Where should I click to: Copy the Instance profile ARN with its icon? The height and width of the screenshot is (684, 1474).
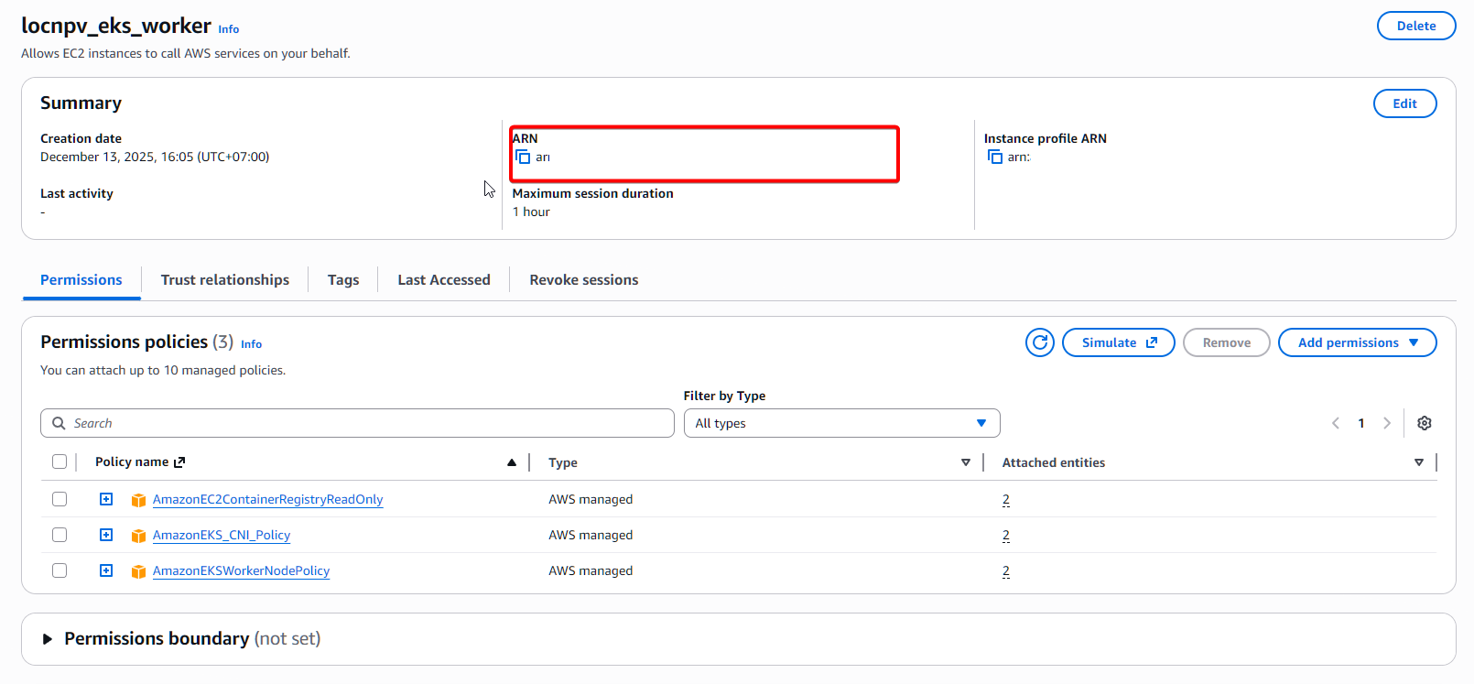[995, 157]
